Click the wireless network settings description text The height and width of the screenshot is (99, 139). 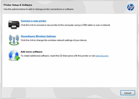tap(54, 40)
